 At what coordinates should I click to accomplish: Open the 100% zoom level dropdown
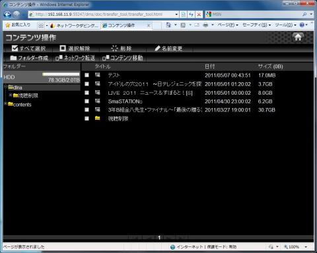[x=306, y=247]
